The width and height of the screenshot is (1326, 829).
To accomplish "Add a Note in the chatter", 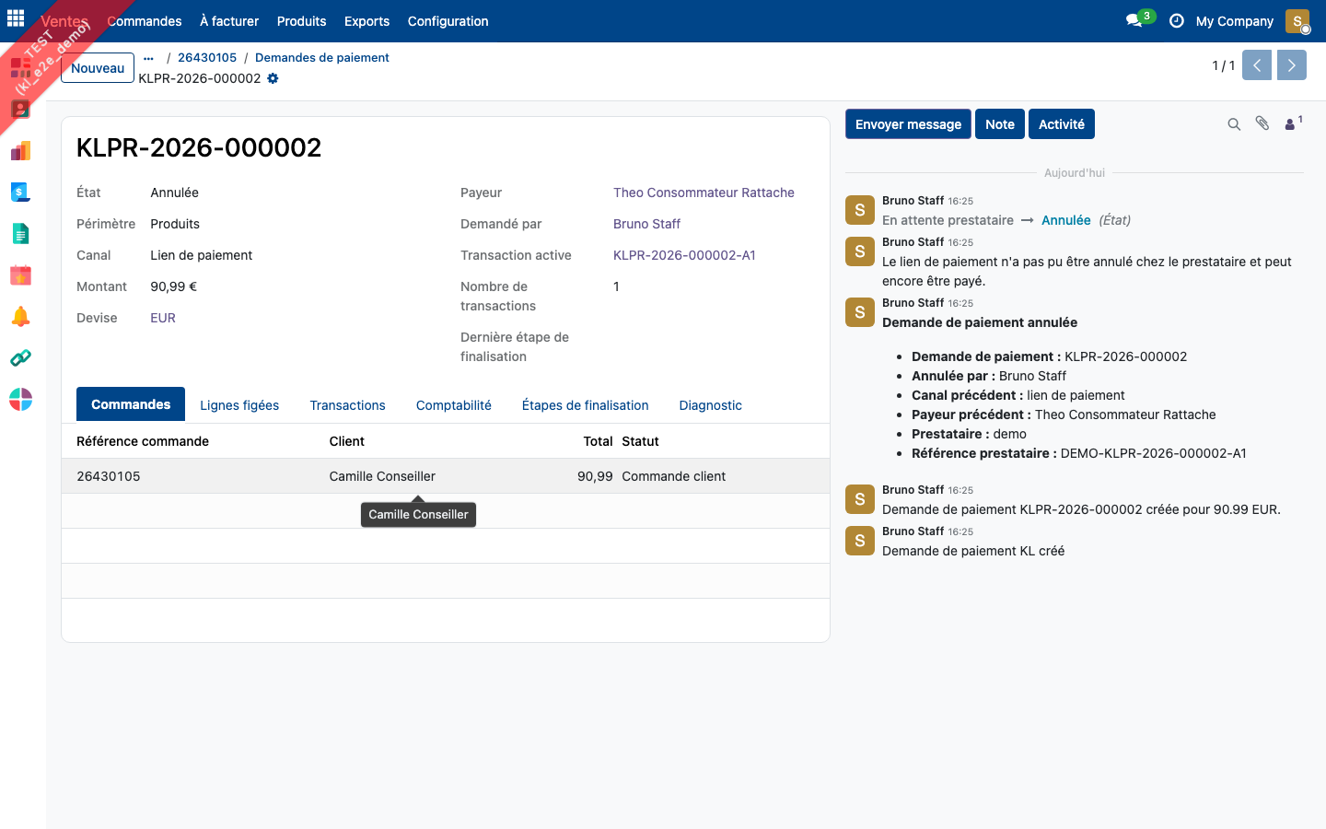I will tap(1000, 124).
